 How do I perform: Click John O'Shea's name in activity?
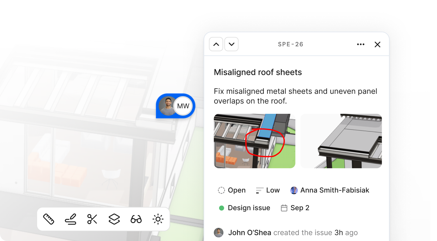coord(249,233)
